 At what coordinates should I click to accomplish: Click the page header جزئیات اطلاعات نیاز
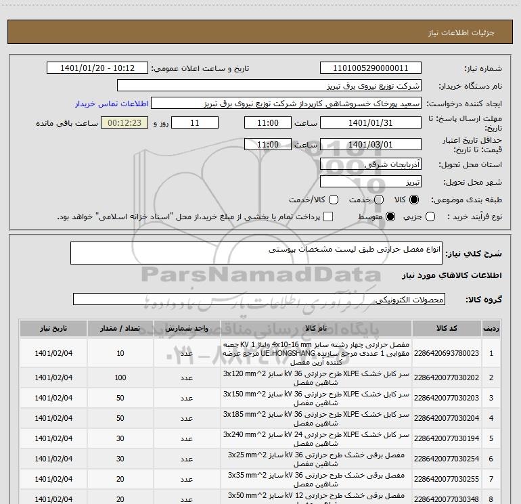pyautogui.click(x=461, y=32)
